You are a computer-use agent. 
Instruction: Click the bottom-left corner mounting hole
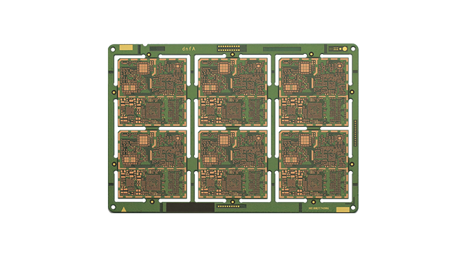click(x=114, y=207)
